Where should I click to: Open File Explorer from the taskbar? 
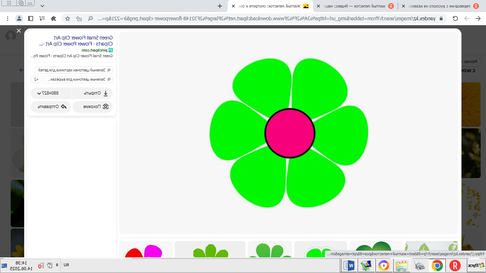pyautogui.click(x=402, y=266)
